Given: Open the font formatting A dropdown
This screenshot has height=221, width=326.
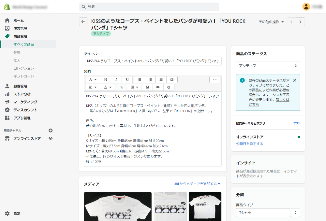Looking at the screenshot, I should click(x=93, y=79).
